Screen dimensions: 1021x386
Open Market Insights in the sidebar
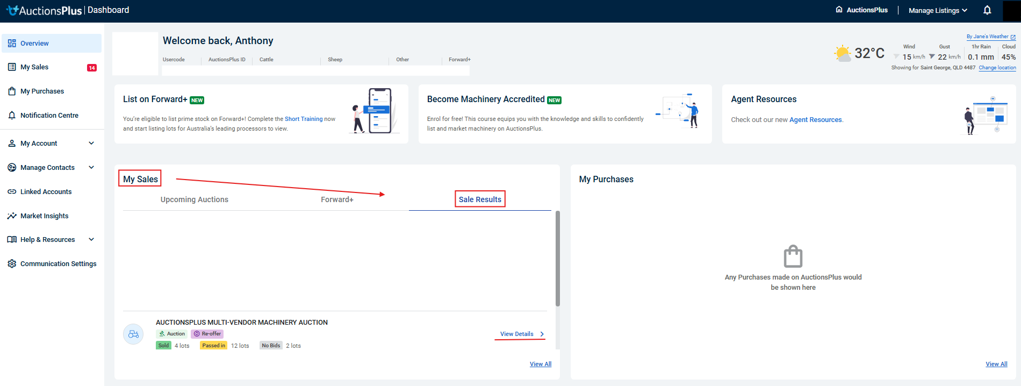point(44,216)
